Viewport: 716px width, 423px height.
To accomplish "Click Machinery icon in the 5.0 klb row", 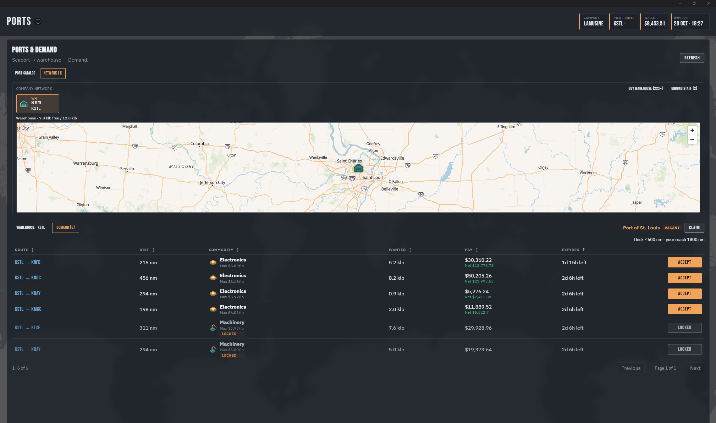I will [x=213, y=349].
